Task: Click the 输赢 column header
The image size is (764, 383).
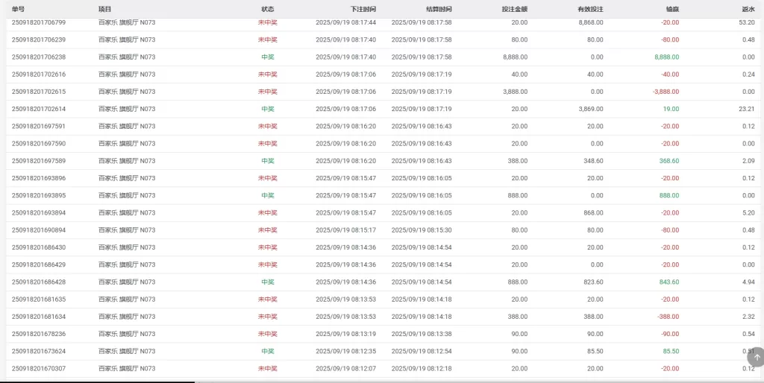Action: click(x=671, y=9)
